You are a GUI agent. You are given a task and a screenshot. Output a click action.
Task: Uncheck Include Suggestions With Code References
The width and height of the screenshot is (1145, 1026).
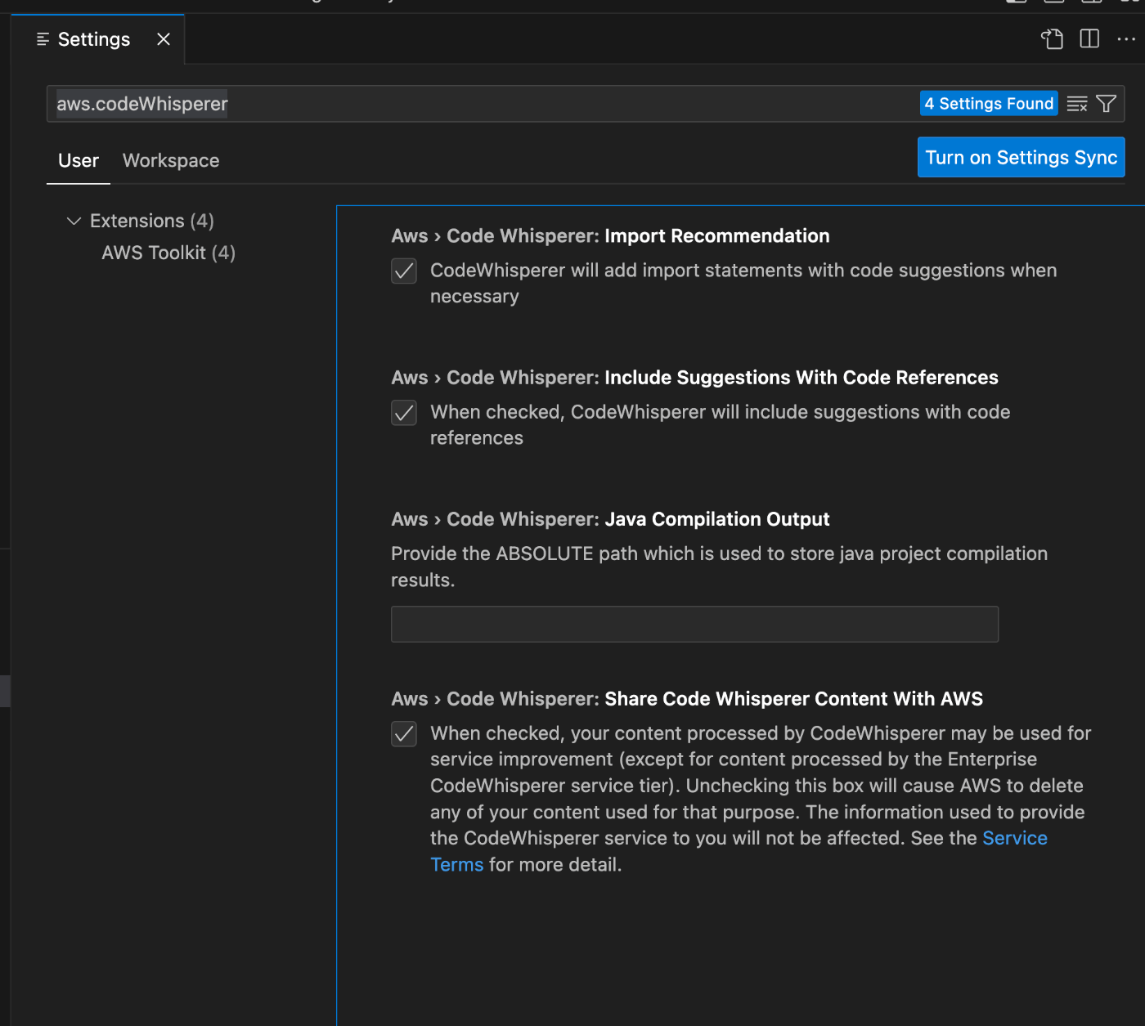click(404, 413)
